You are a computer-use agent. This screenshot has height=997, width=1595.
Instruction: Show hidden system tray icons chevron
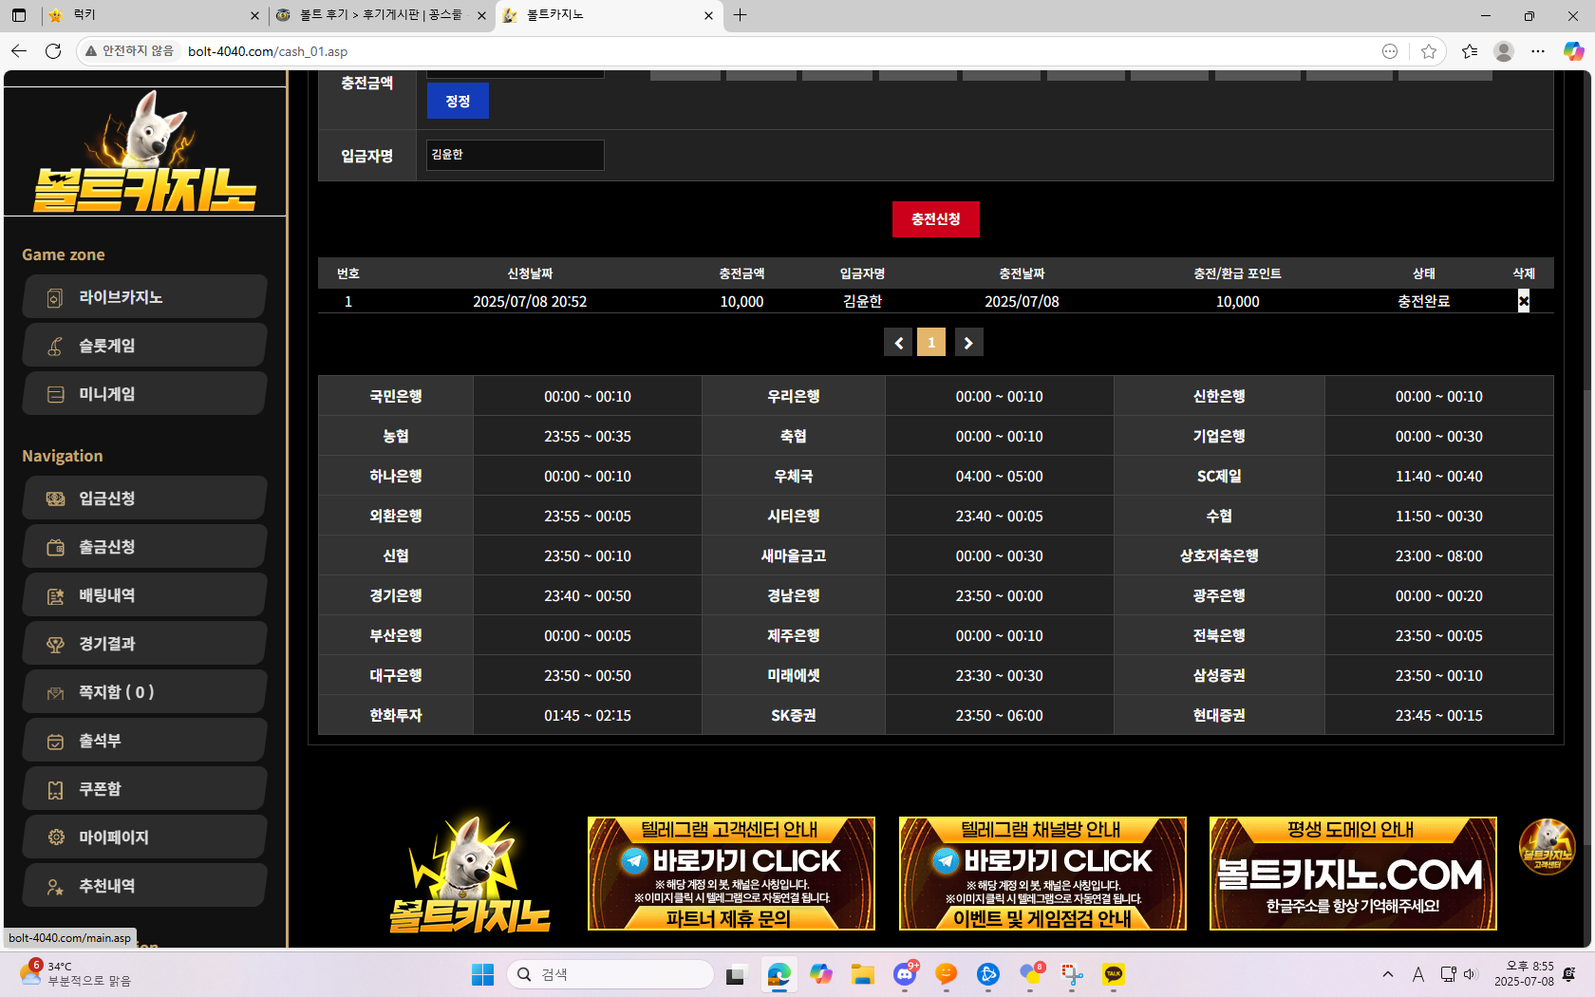click(x=1388, y=974)
